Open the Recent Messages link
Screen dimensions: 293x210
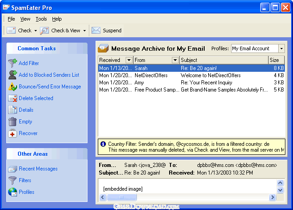[38, 169]
